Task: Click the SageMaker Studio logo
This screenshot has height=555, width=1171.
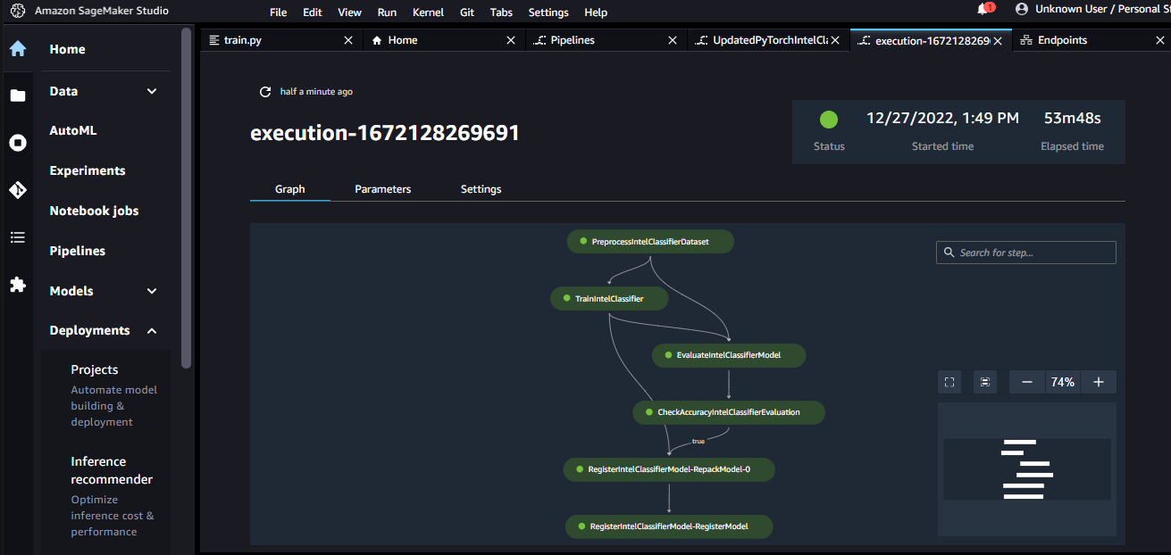Action: click(x=18, y=11)
